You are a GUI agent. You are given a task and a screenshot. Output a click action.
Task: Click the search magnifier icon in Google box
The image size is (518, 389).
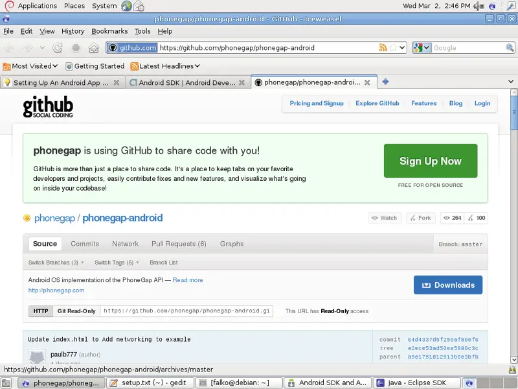pyautogui.click(x=510, y=47)
